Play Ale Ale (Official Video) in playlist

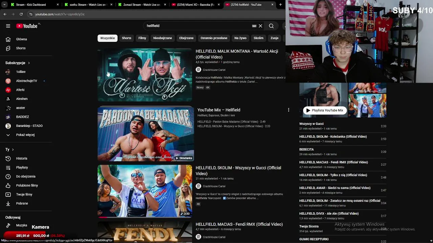point(342,216)
